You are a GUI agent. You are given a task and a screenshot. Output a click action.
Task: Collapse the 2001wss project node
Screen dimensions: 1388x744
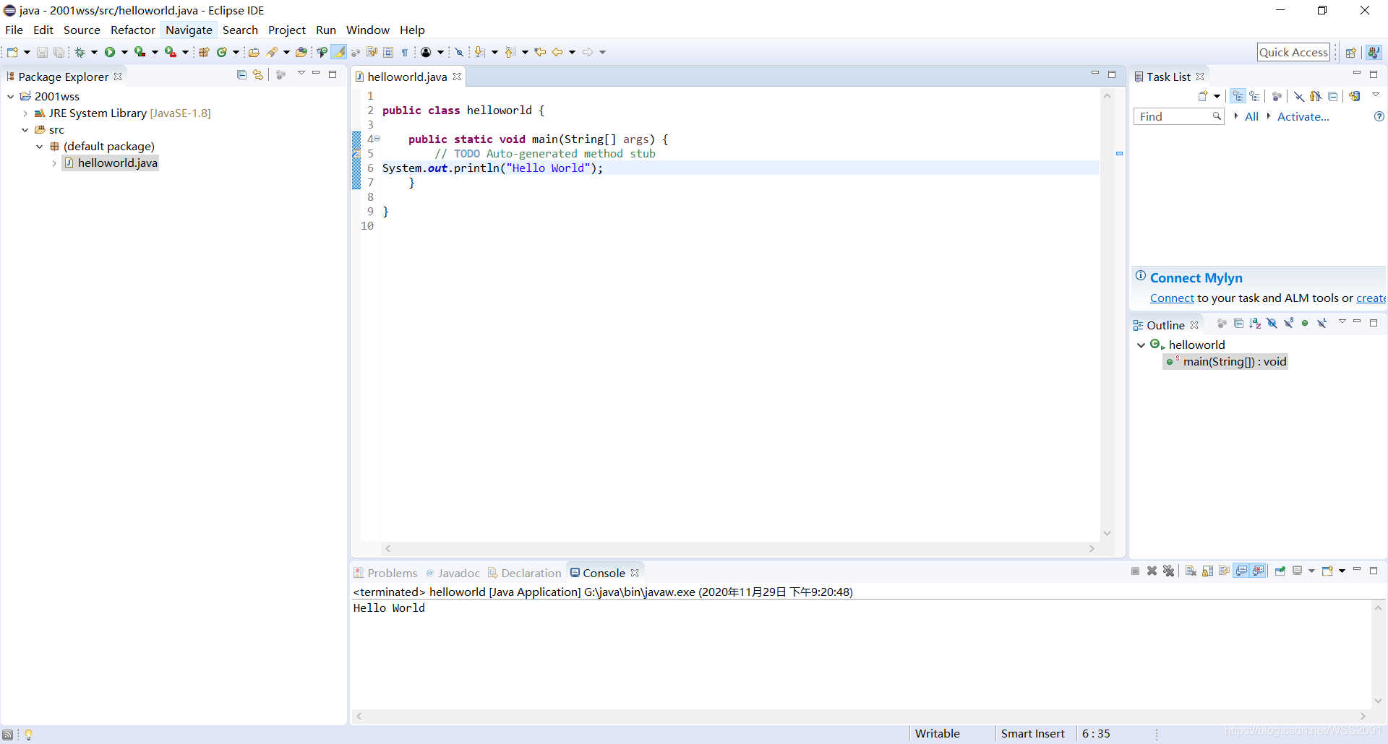tap(11, 97)
